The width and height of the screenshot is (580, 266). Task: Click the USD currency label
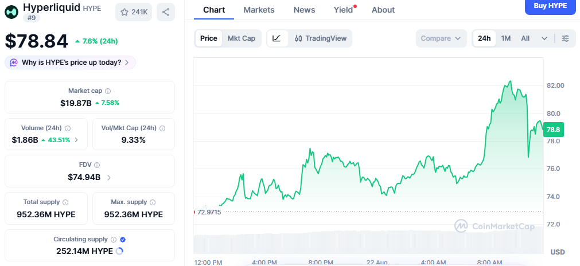(x=558, y=252)
